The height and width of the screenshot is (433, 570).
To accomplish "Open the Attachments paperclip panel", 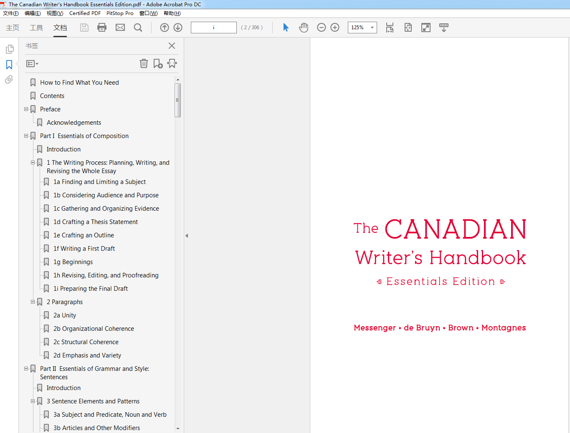I will pos(9,79).
